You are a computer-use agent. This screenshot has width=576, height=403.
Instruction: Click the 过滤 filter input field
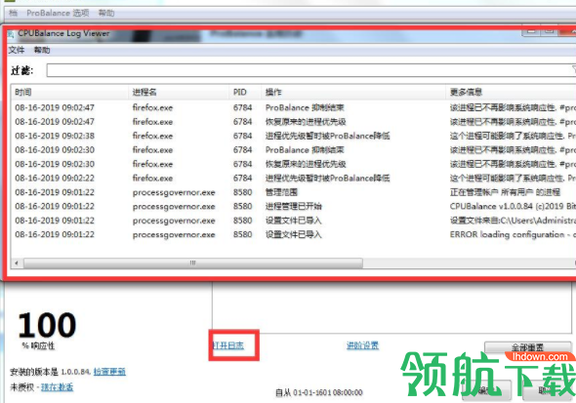coord(310,70)
